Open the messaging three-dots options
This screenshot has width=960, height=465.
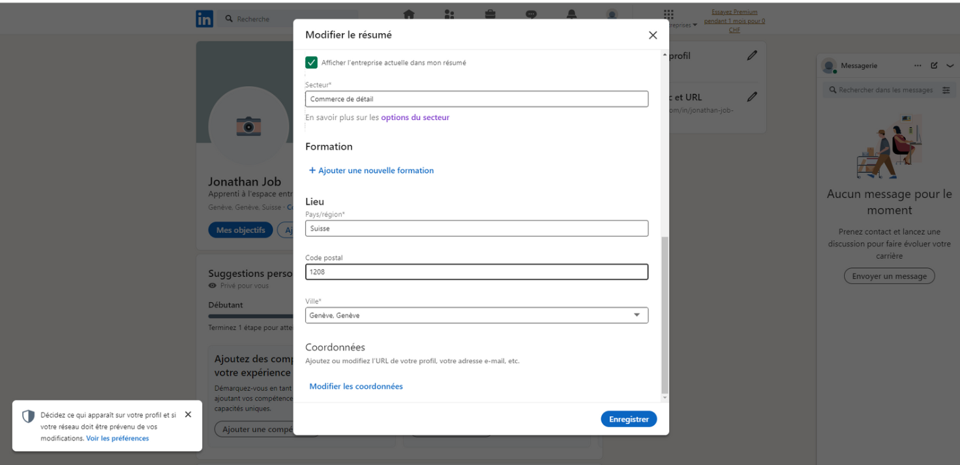point(918,66)
